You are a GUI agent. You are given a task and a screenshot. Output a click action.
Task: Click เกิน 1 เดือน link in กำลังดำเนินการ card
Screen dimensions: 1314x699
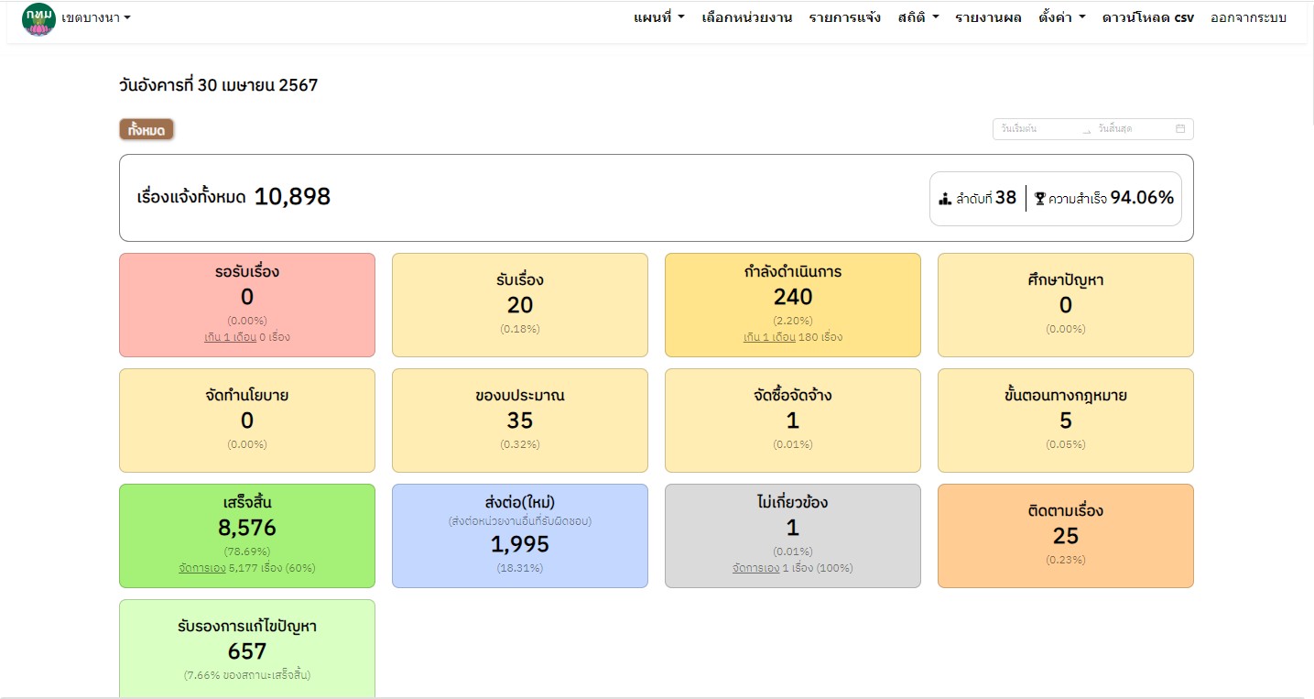coord(769,337)
